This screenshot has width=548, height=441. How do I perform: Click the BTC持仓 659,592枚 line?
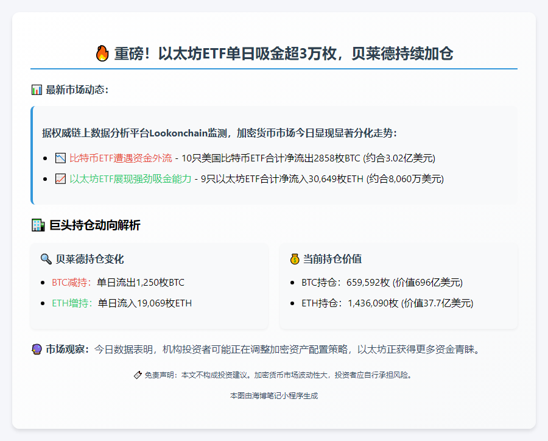[x=382, y=282]
